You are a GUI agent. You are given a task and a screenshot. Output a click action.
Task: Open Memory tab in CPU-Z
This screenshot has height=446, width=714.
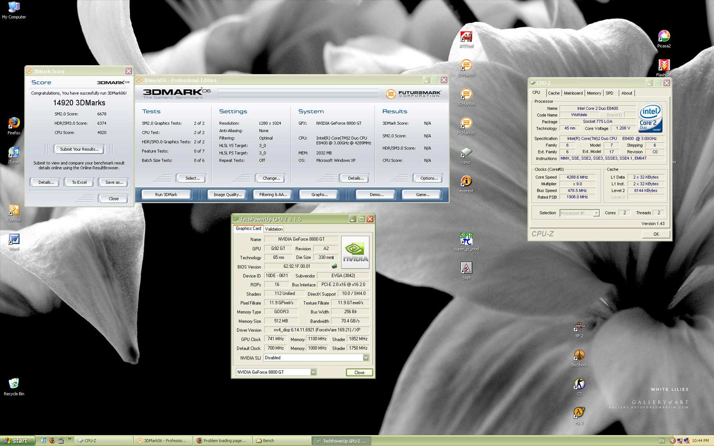pyautogui.click(x=594, y=93)
